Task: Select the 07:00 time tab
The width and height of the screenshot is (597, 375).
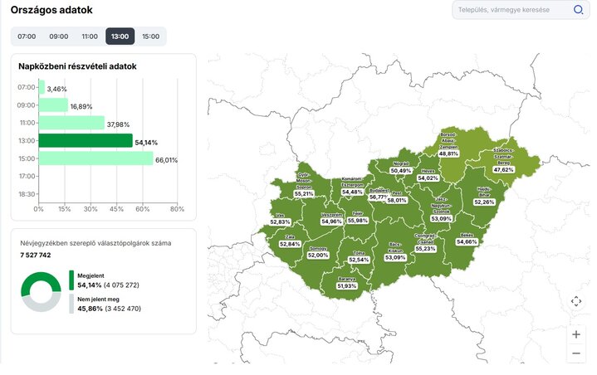Action: (x=27, y=37)
